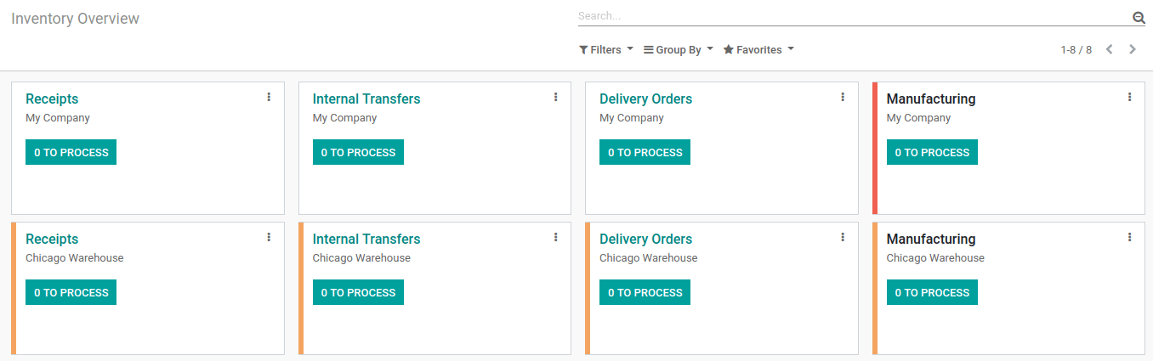Open kebab menu on My Company Delivery Orders
This screenshot has width=1153, height=361.
click(x=843, y=97)
